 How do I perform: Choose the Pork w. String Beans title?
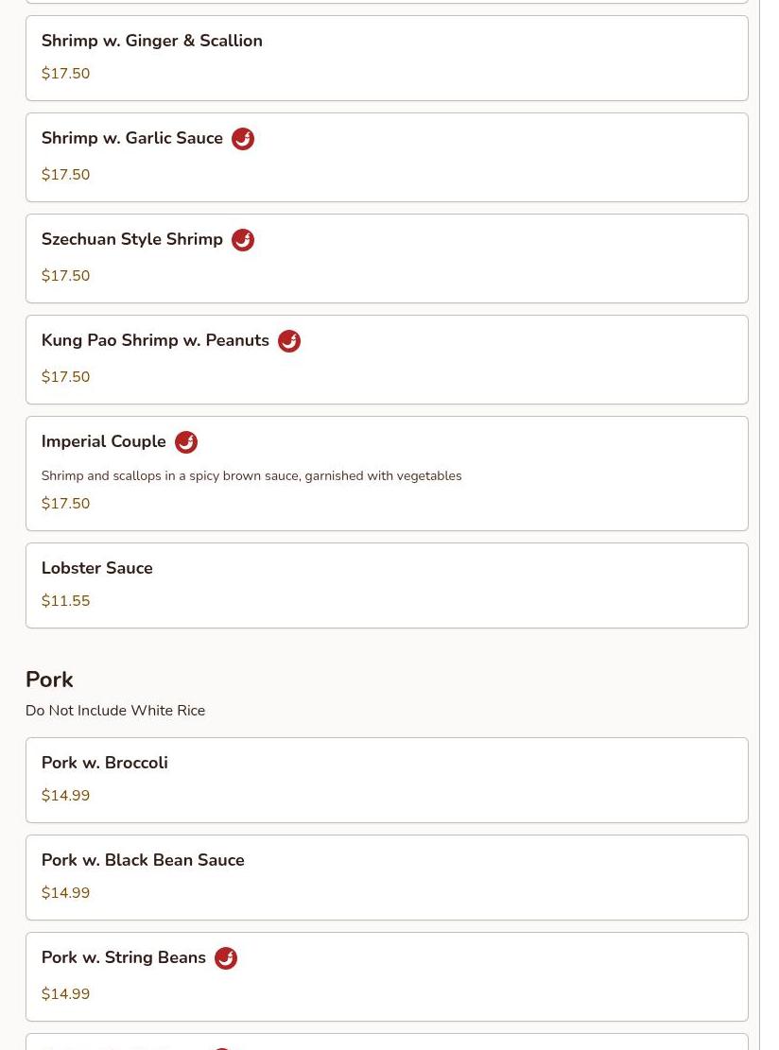(x=123, y=957)
